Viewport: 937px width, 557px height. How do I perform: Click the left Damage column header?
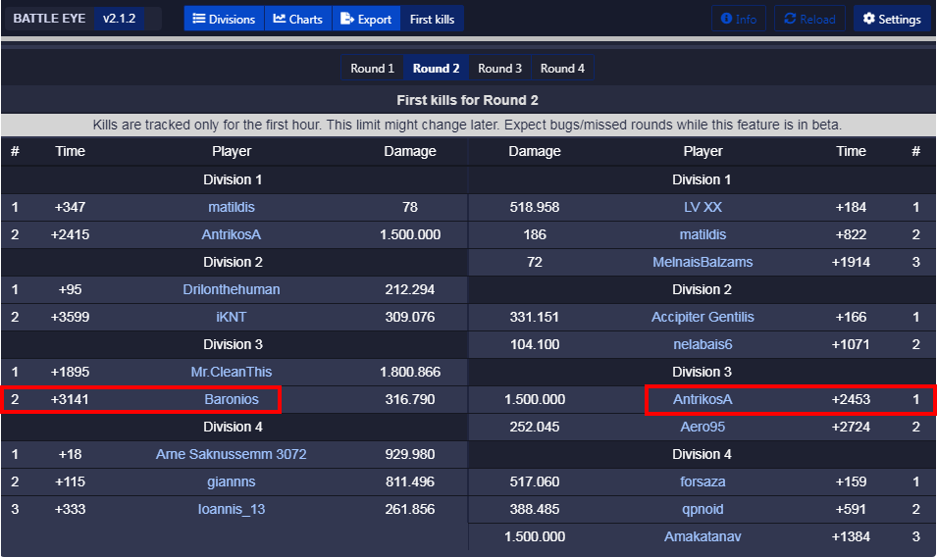(x=410, y=152)
